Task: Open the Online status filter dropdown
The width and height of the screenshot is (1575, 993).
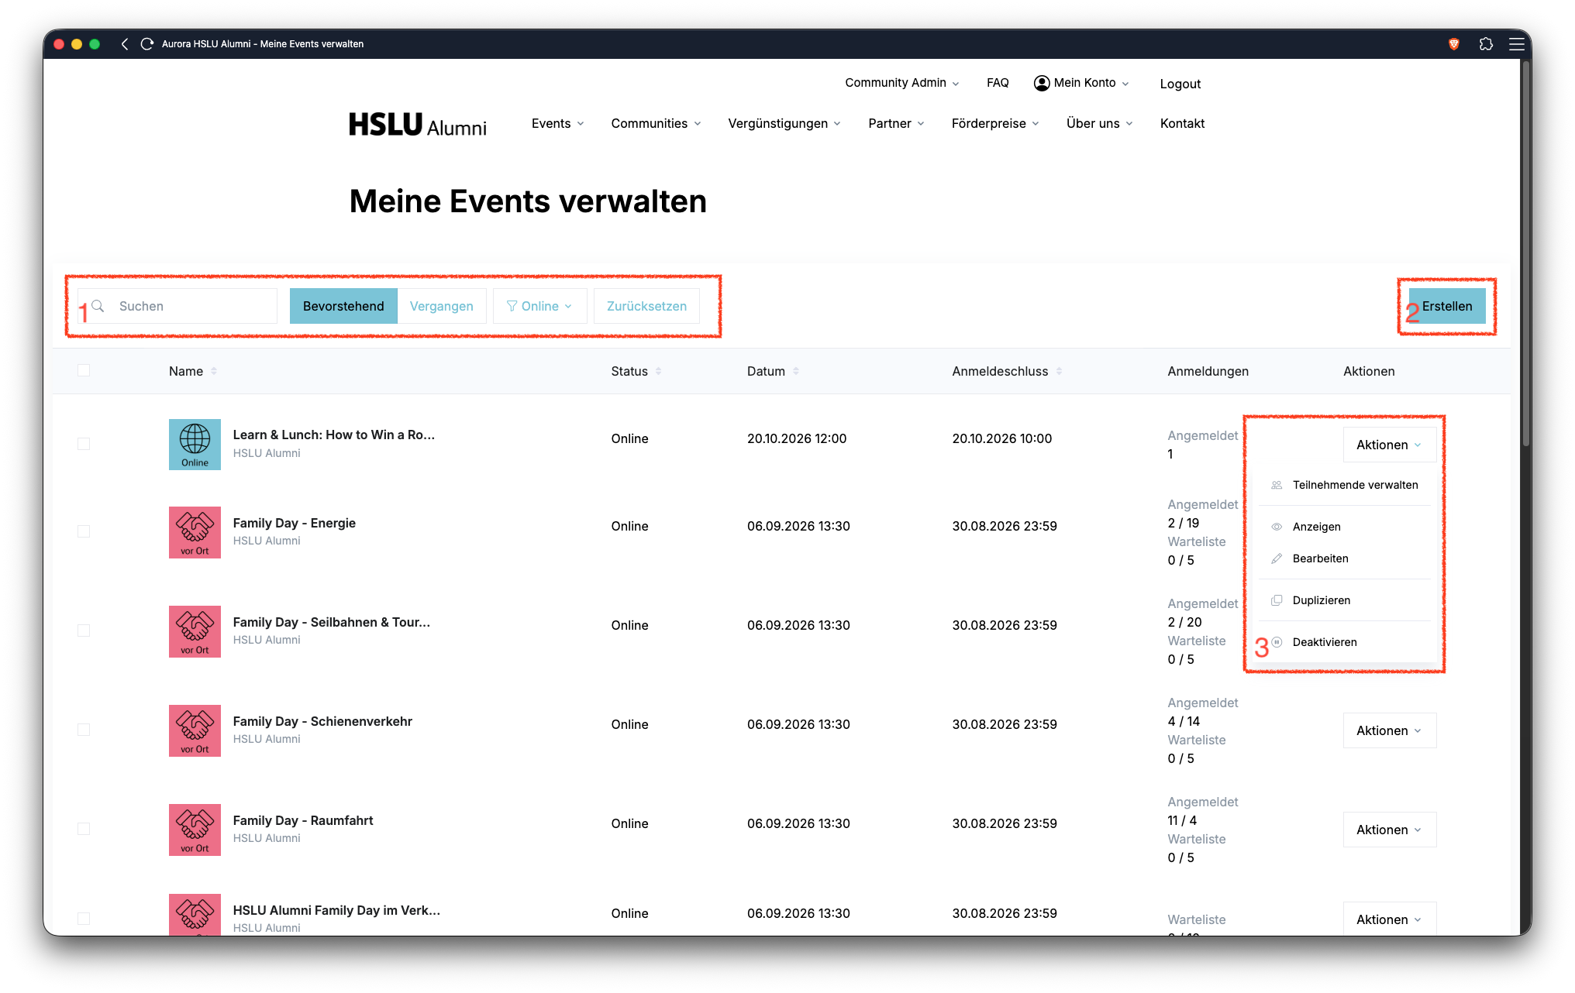Action: point(539,306)
